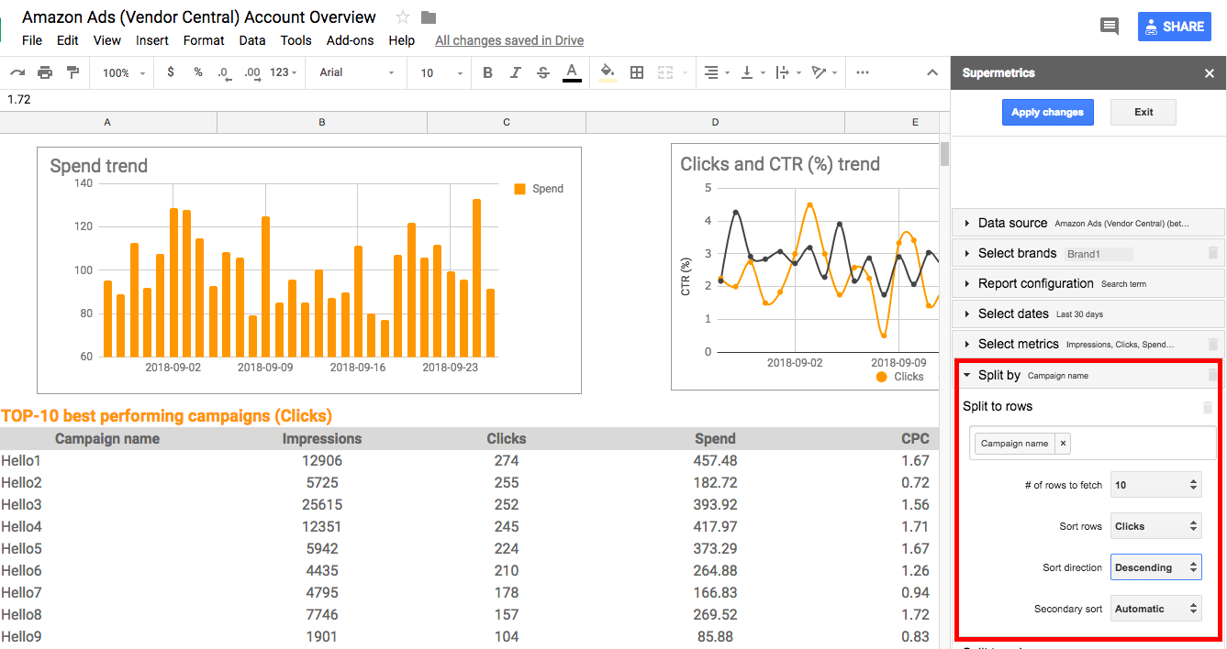The height and width of the screenshot is (649, 1227).
Task: Select the paint format roller icon
Action: tap(73, 72)
